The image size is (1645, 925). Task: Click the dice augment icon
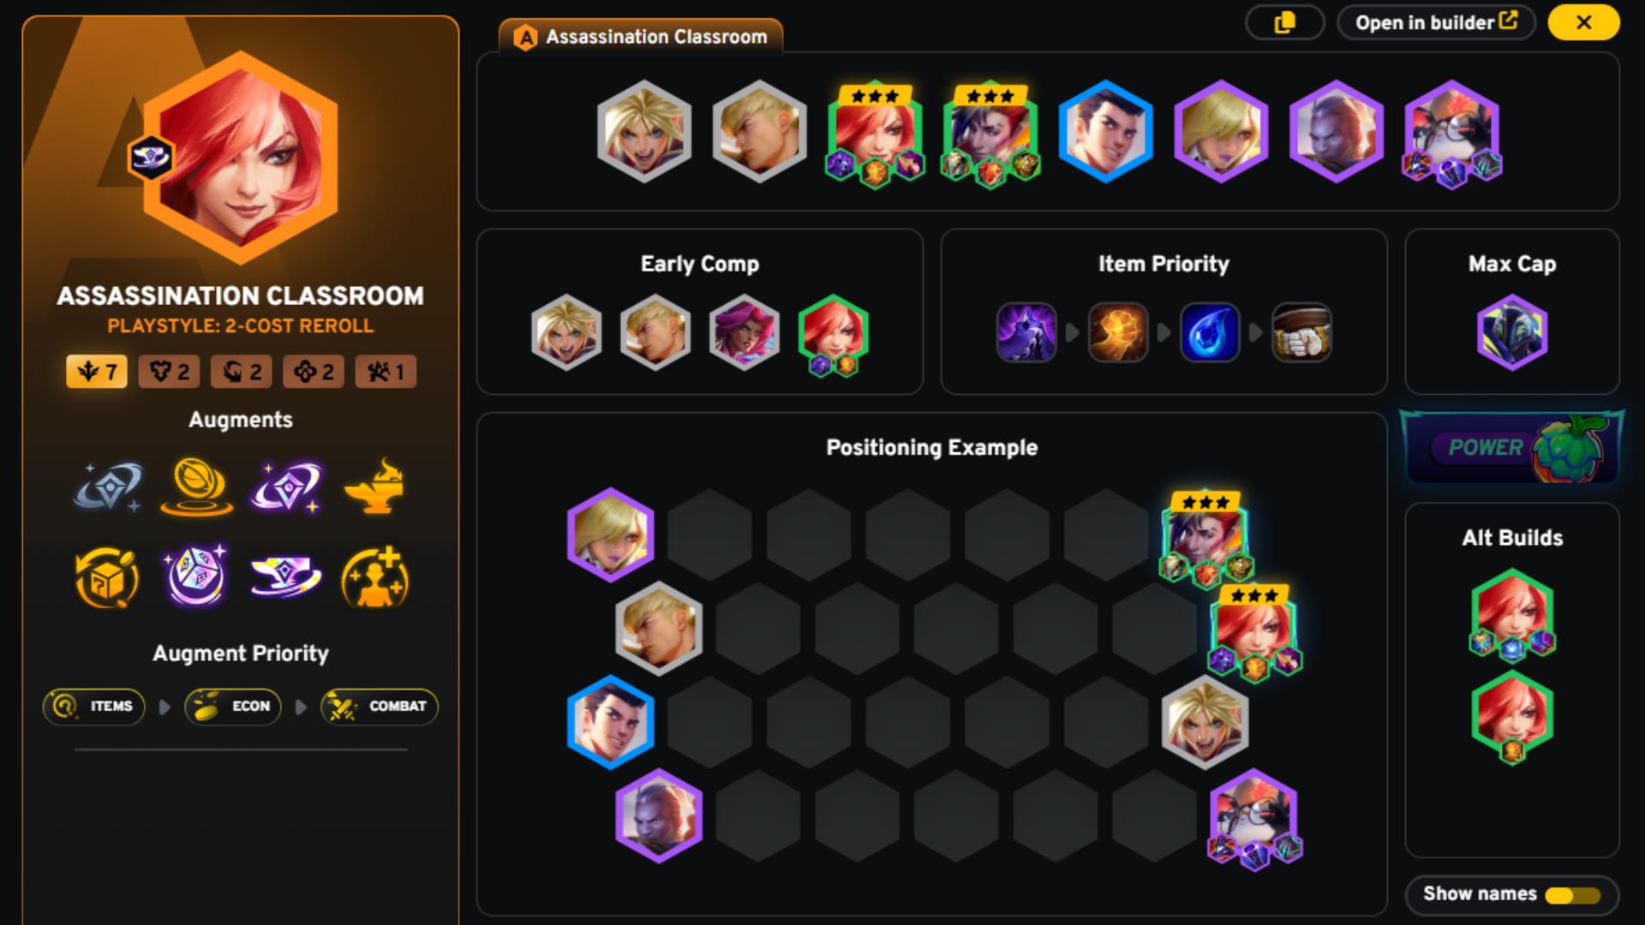point(196,576)
